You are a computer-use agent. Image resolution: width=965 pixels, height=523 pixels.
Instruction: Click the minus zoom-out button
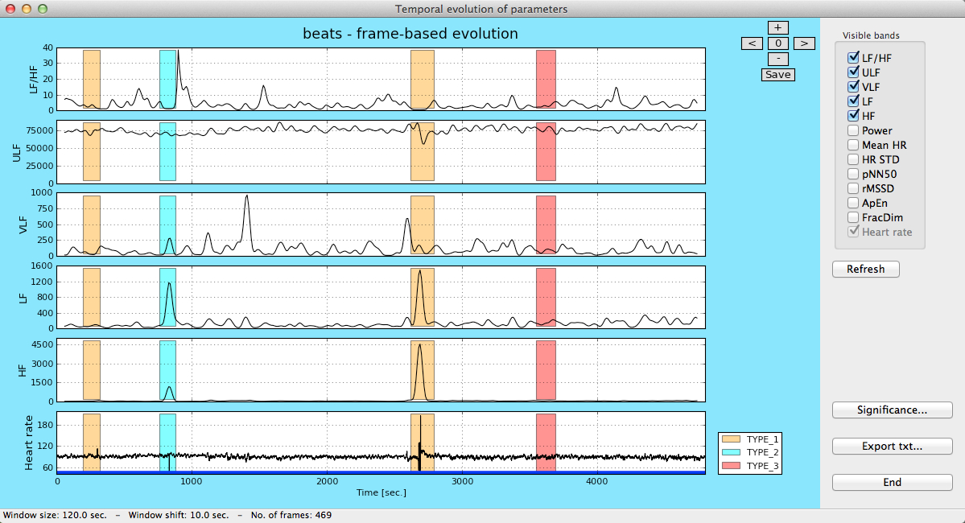778,59
